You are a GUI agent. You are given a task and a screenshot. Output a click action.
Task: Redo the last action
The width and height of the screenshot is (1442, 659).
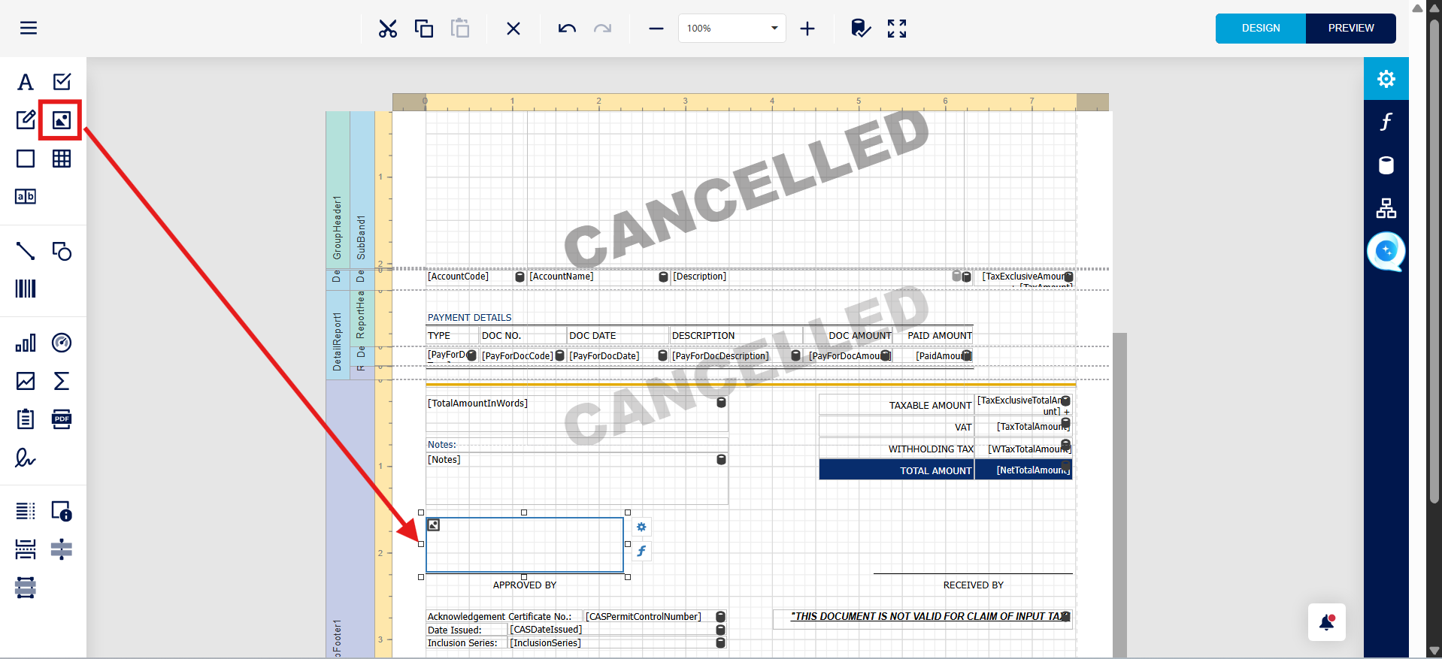coord(602,29)
